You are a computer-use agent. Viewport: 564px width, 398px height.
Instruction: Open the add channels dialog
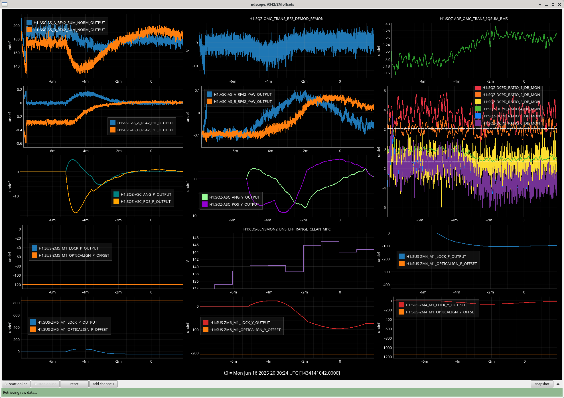click(104, 384)
